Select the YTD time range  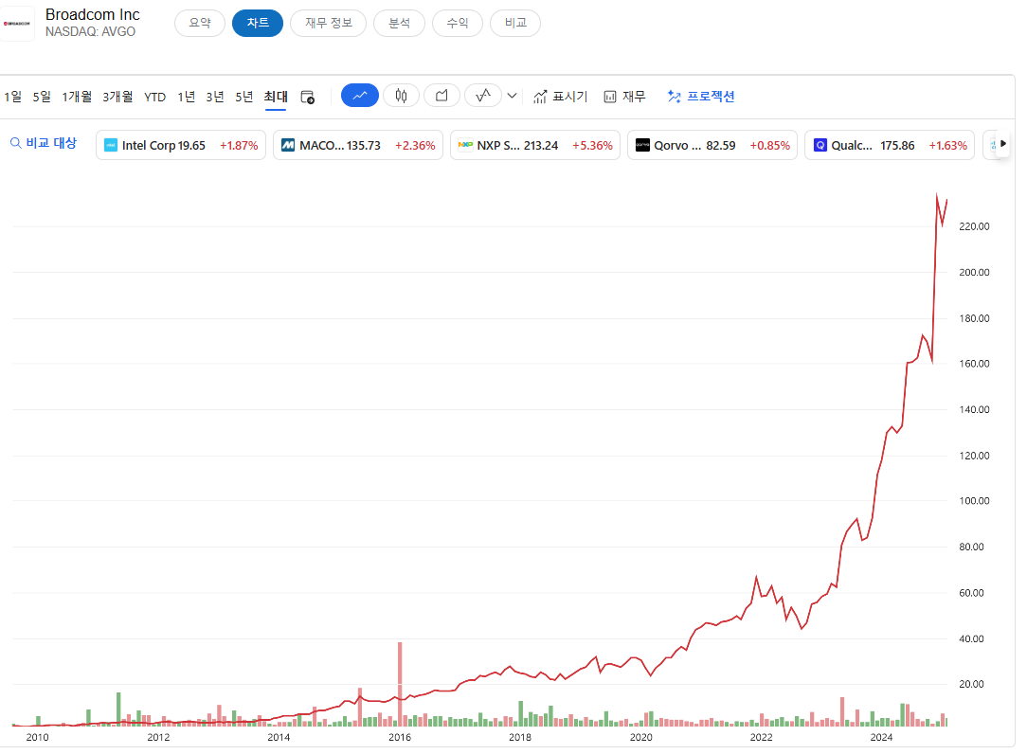pyautogui.click(x=155, y=97)
